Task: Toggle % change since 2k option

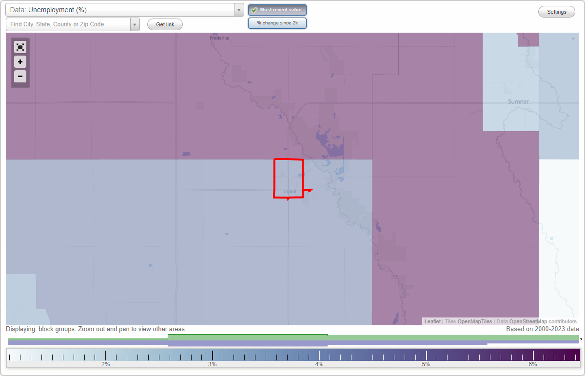Action: [277, 23]
